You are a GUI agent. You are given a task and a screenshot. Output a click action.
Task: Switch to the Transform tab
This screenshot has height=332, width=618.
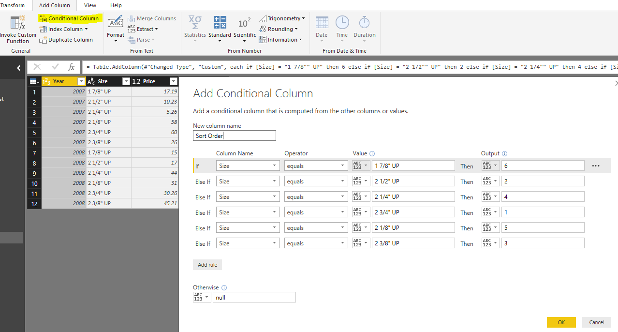(13, 5)
